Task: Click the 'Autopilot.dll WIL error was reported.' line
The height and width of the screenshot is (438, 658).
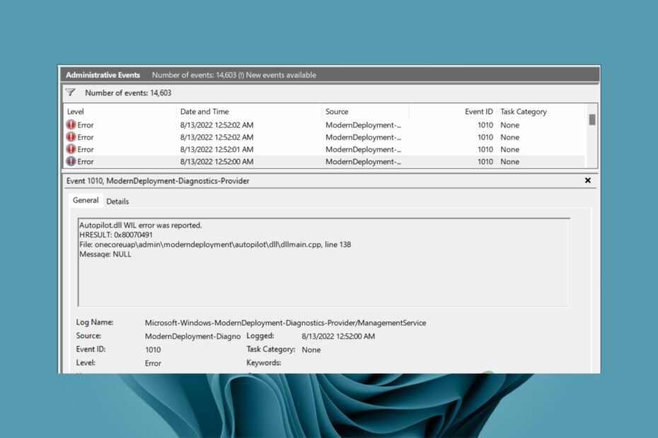Action: coord(141,225)
